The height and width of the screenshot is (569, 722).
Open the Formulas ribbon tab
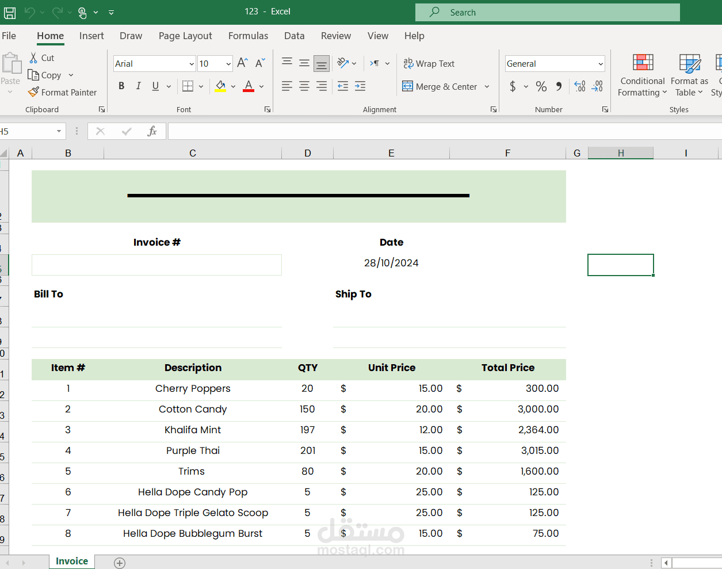click(248, 36)
